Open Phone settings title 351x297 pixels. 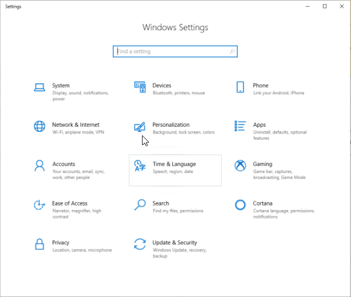(x=261, y=86)
